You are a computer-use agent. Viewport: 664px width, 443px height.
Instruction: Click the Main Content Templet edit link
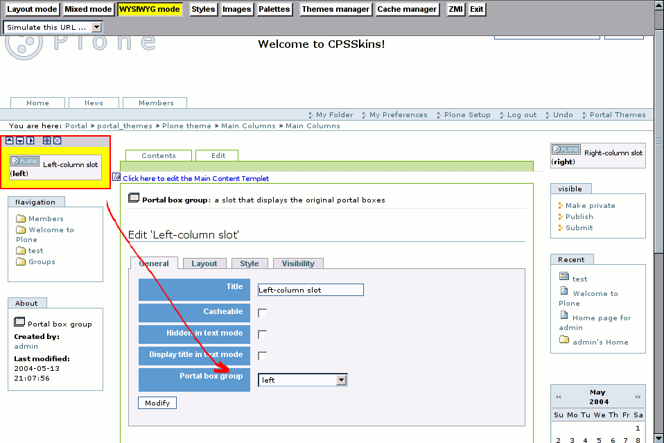tap(195, 178)
